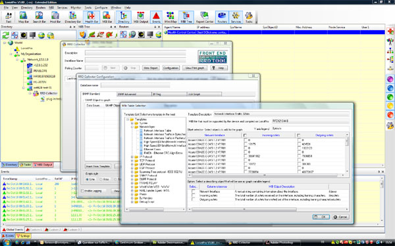Click the object selector horizontal scrollbar
This screenshot has width=395, height=246.
pos(265,175)
